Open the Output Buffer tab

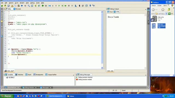51,75
